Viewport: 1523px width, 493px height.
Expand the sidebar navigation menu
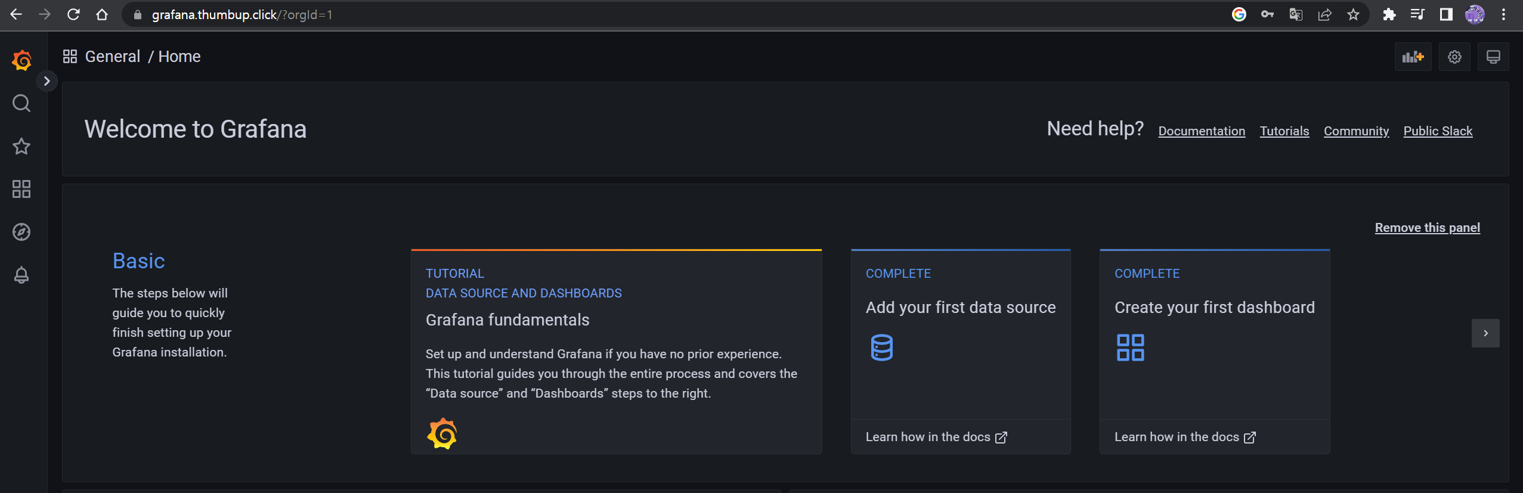point(47,81)
